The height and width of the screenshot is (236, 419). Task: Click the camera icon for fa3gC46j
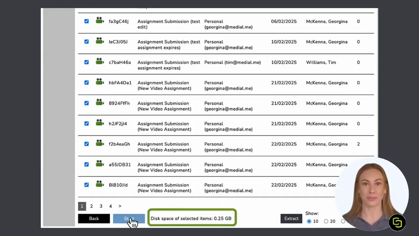pyautogui.click(x=100, y=21)
